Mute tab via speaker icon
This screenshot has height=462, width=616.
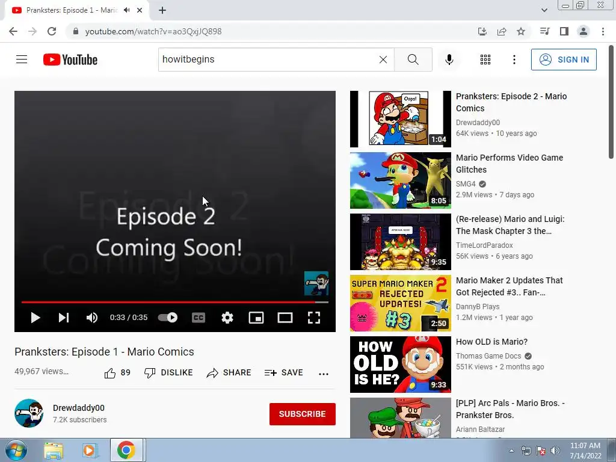126,10
